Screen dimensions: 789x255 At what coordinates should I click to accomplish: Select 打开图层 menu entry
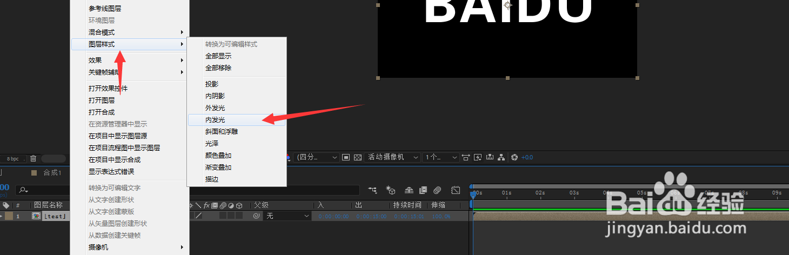[x=130, y=100]
